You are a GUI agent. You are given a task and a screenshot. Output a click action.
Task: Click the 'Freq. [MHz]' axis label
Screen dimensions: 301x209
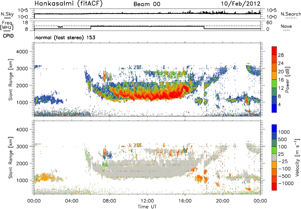7,26
